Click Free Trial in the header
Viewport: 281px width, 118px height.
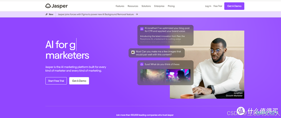point(218,6)
